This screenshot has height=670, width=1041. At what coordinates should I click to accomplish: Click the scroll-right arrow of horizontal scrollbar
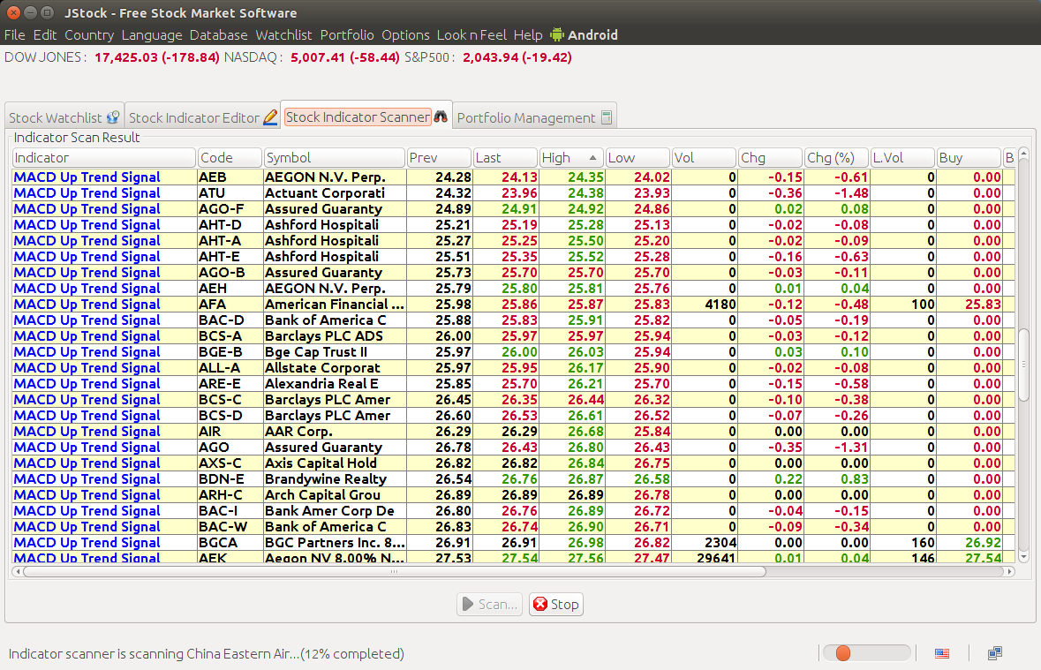coord(1010,571)
